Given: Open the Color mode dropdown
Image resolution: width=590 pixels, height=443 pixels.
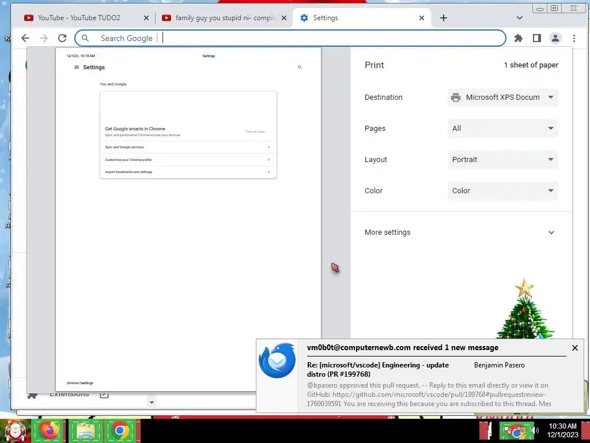Looking at the screenshot, I should (502, 190).
